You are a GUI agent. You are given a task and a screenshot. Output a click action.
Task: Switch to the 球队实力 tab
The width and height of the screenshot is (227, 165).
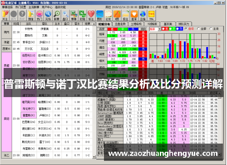(184, 24)
